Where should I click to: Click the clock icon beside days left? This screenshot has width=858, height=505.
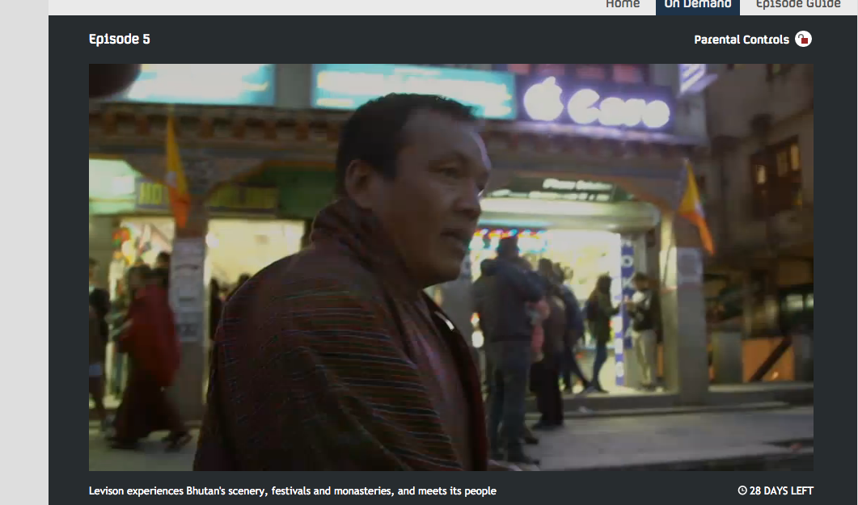[742, 490]
